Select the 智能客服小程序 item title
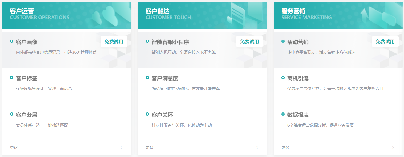This screenshot has width=404, height=157. click(170, 42)
